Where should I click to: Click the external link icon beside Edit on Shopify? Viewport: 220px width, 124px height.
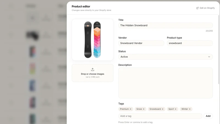[x=197, y=8]
